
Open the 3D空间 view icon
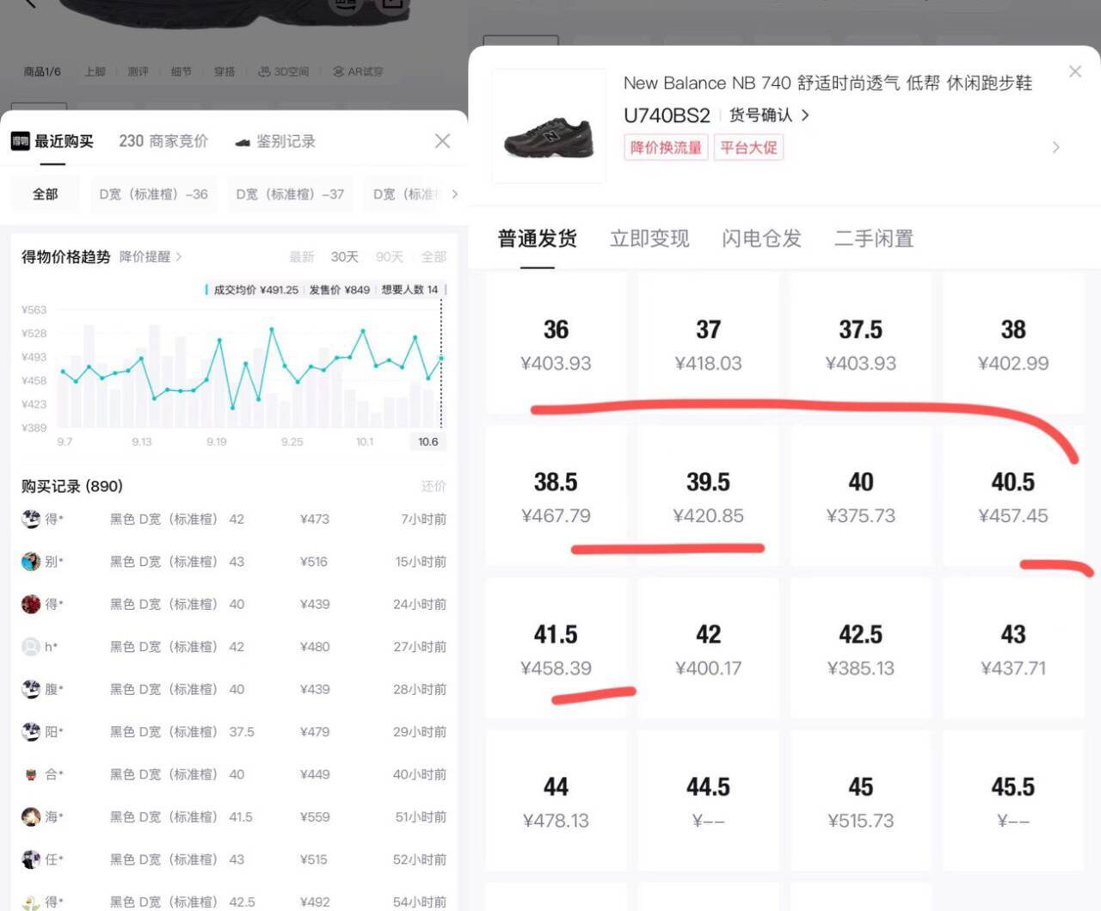pos(283,71)
